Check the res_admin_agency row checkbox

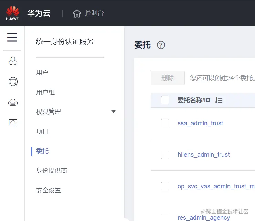[165, 218]
